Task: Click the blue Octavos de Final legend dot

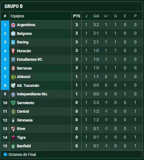Action: coord(5,155)
